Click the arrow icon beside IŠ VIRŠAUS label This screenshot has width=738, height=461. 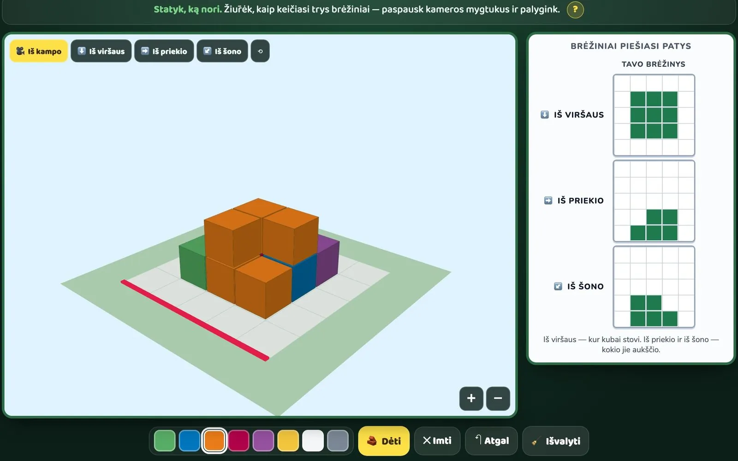point(545,114)
